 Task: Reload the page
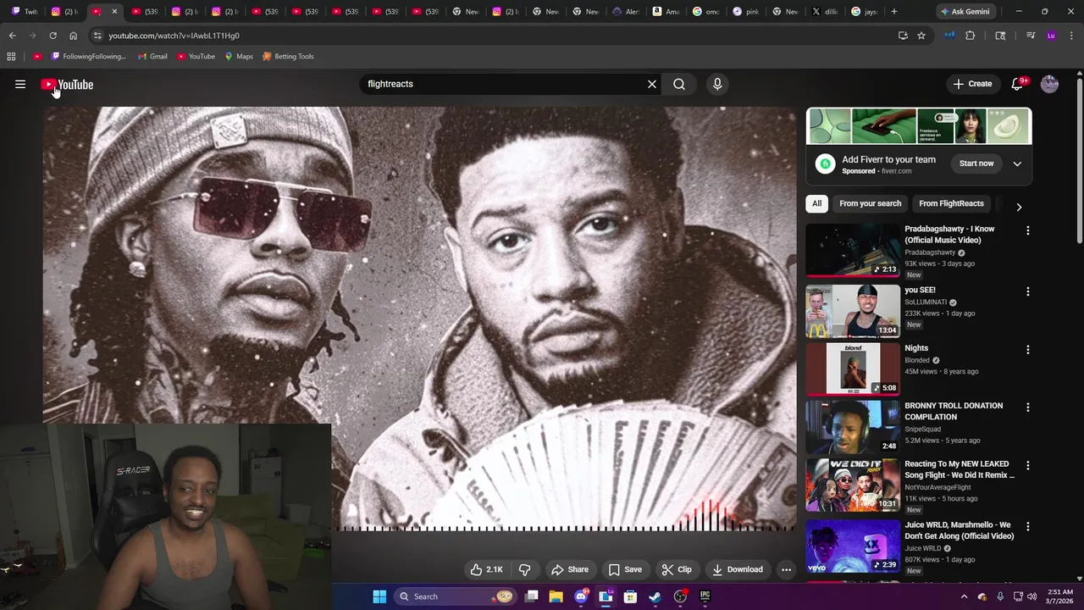point(53,36)
